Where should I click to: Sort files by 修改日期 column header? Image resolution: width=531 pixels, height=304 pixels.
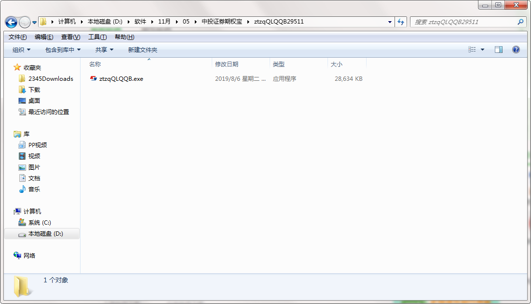(x=241, y=64)
